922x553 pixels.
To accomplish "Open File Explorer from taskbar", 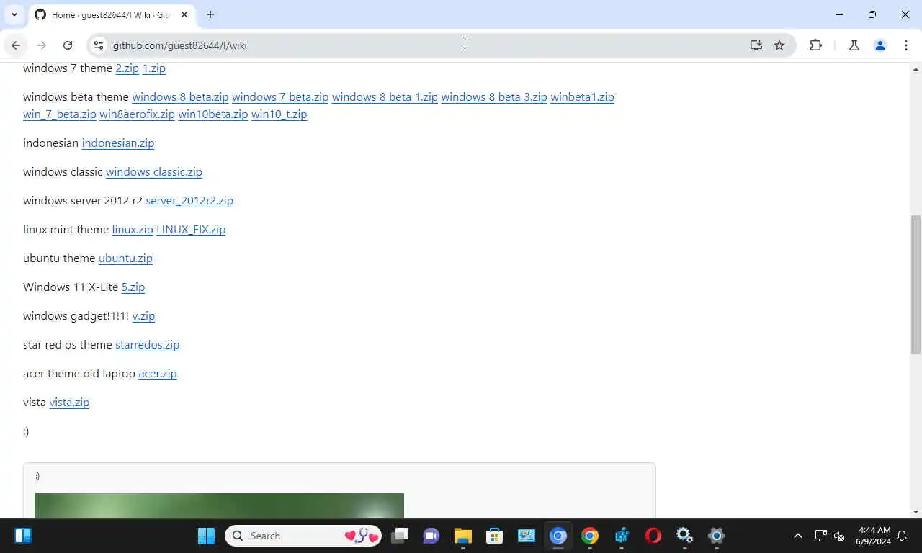I will click(x=462, y=536).
